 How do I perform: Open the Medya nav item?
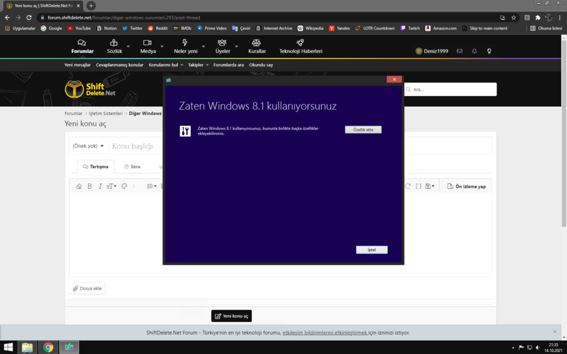tap(148, 47)
